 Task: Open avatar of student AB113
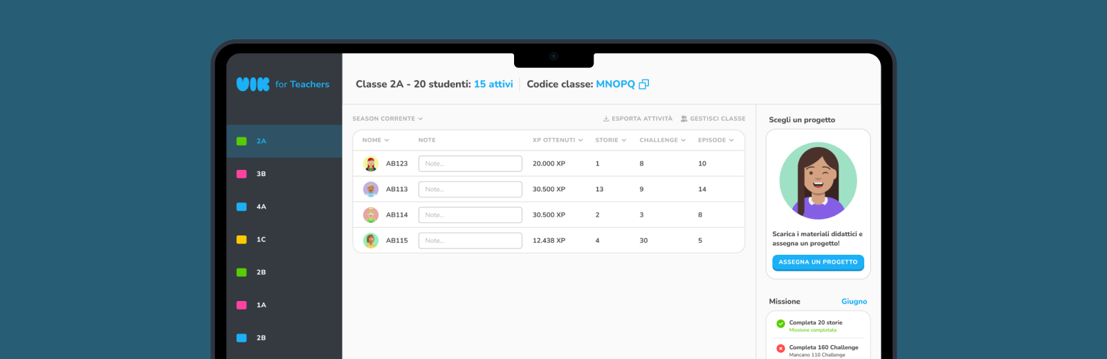(x=371, y=189)
